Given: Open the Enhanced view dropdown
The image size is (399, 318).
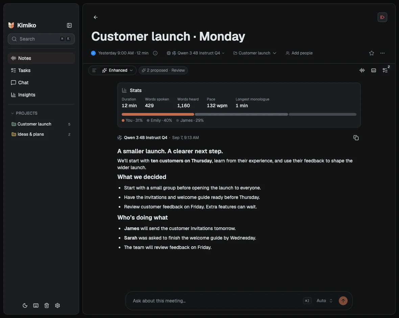Looking at the screenshot, I should [118, 70].
